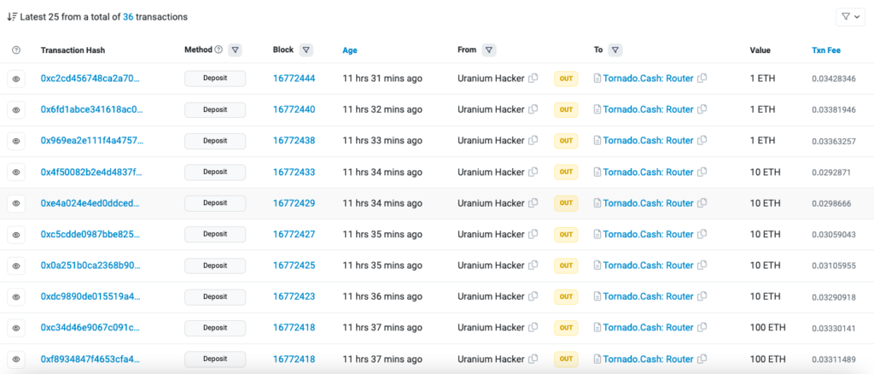
Task: Toggle Age column time format
Action: click(x=350, y=50)
